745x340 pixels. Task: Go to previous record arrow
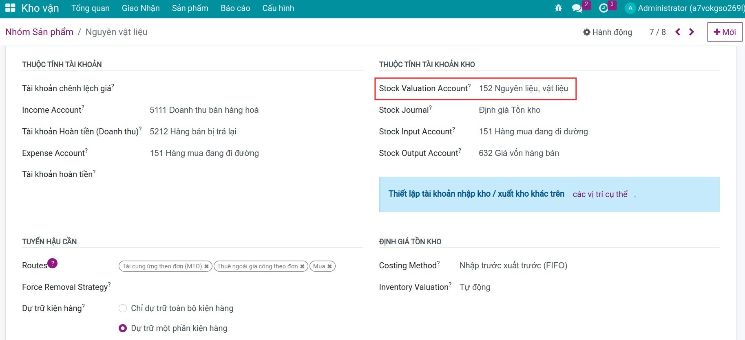pos(678,32)
